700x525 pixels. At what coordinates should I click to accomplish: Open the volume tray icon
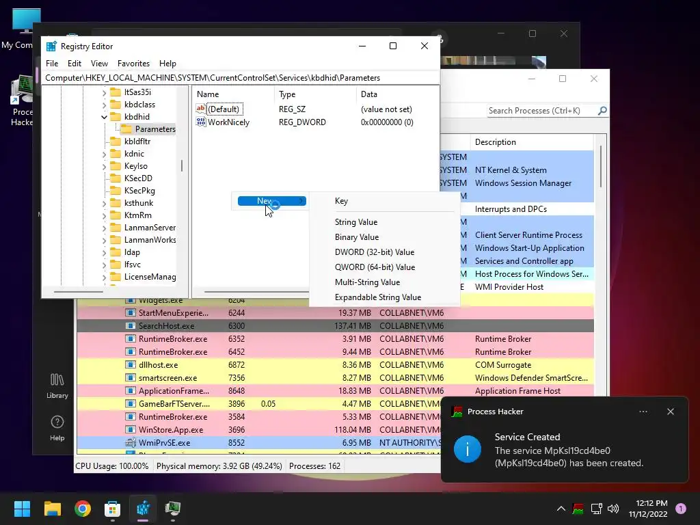pos(613,509)
